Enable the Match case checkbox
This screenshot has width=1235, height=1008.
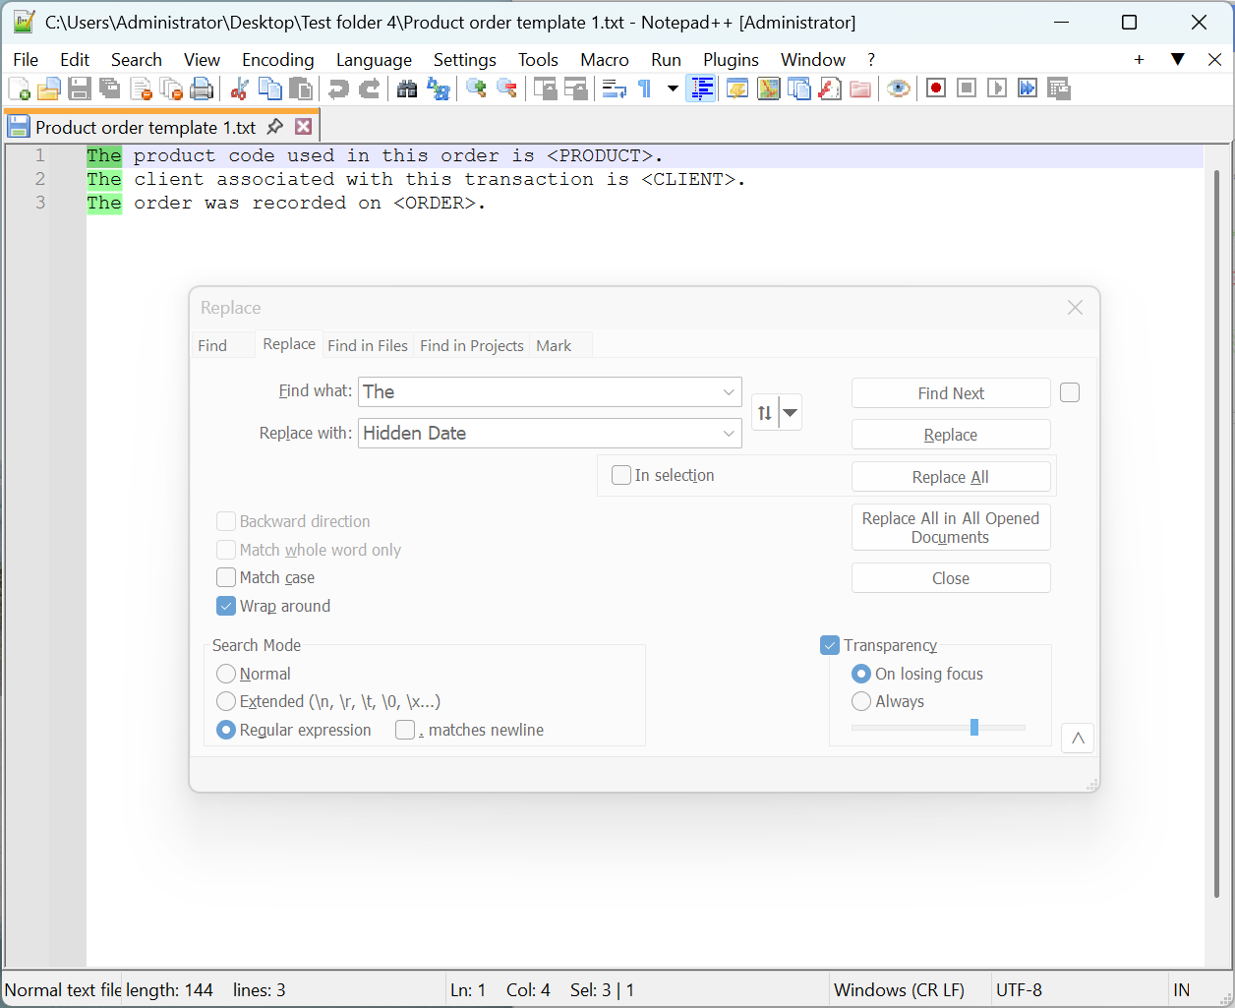(226, 577)
